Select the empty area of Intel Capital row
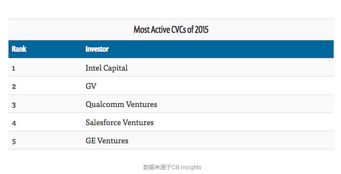 [230, 67]
